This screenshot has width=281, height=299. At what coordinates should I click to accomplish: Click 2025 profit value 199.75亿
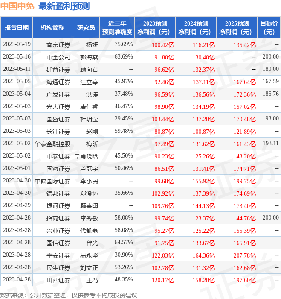[245, 181]
